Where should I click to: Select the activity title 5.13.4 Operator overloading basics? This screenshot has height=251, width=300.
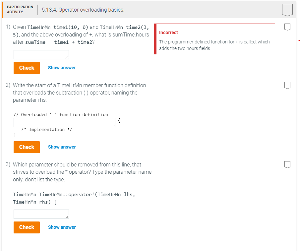point(83,10)
